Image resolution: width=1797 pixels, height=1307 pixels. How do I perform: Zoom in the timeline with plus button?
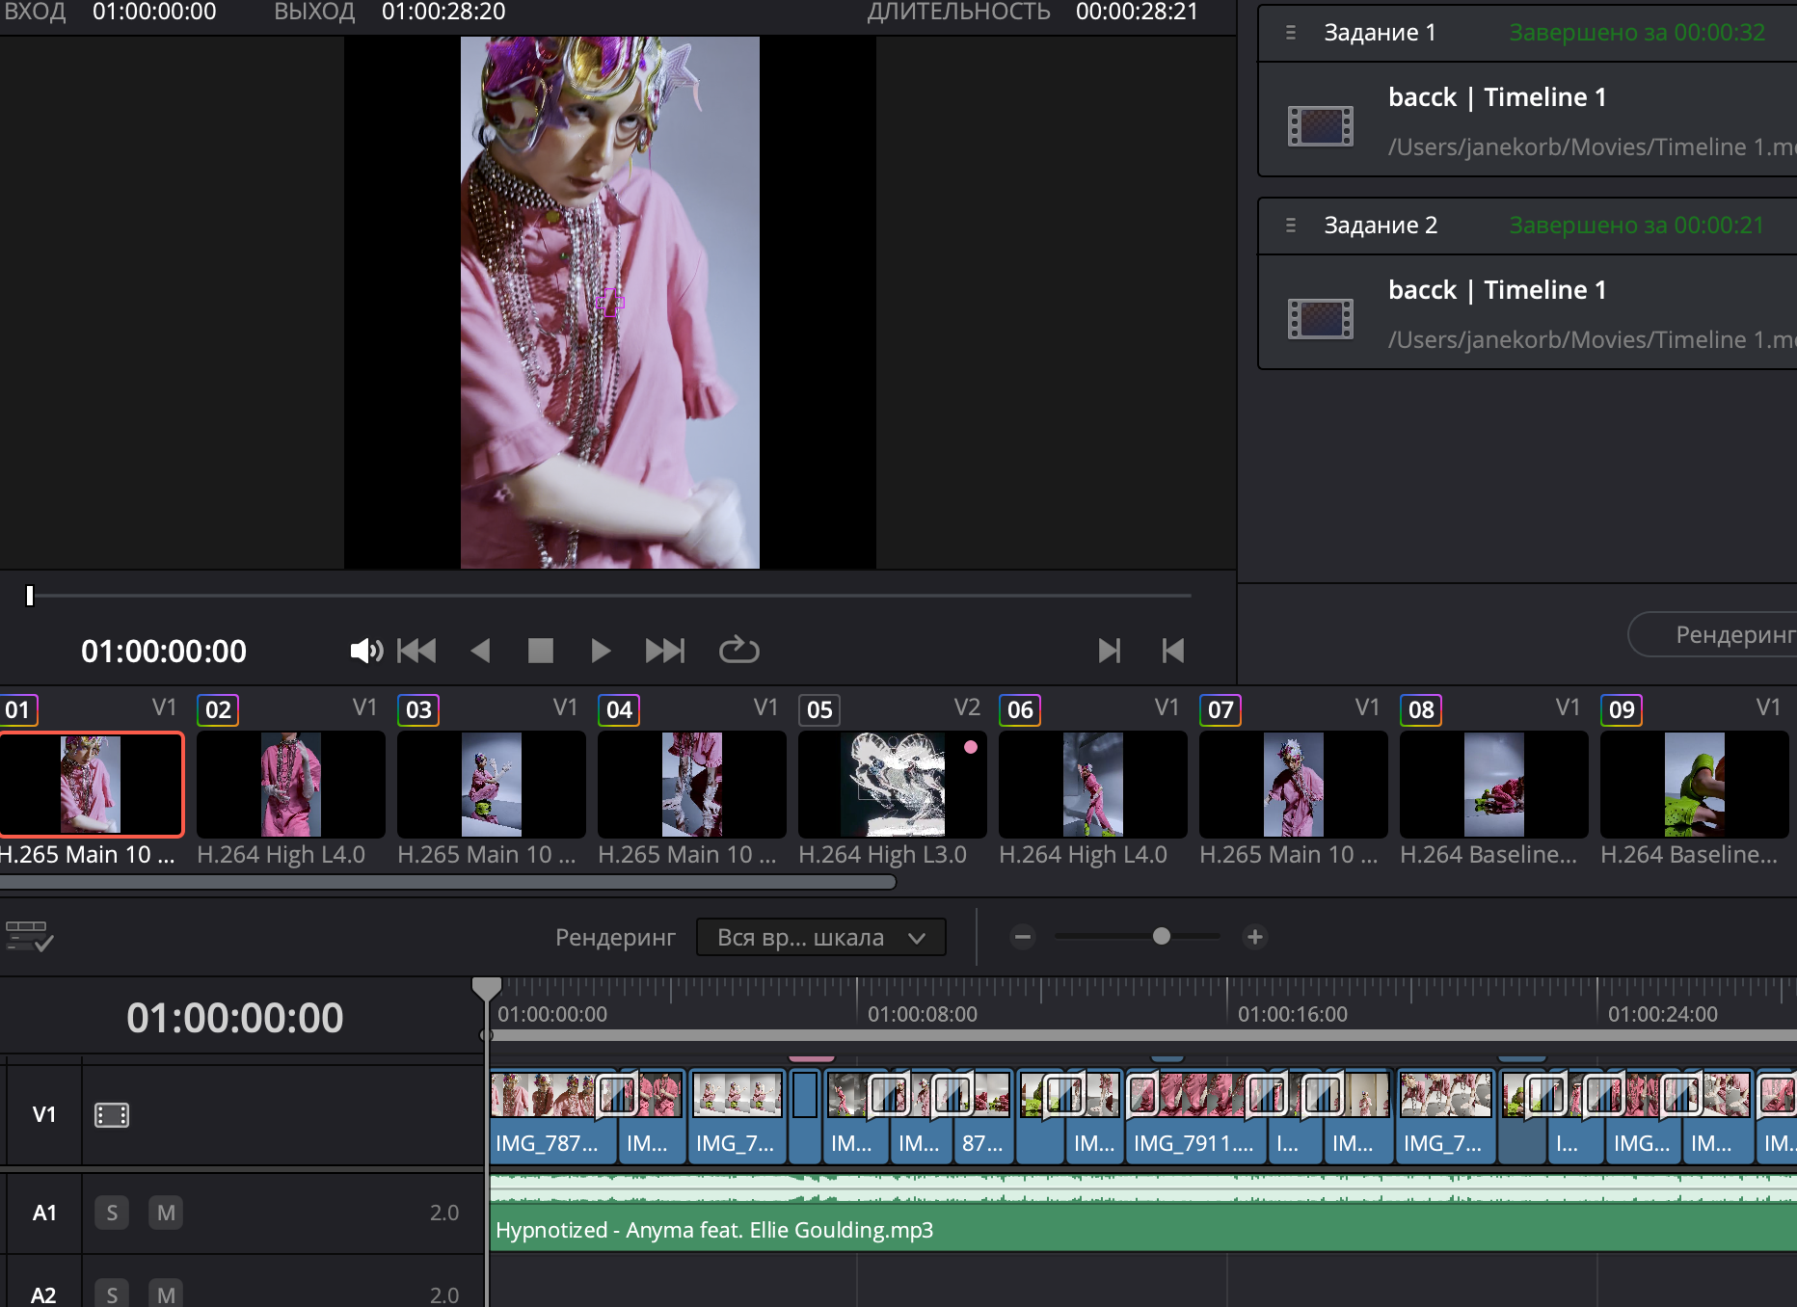point(1255,936)
